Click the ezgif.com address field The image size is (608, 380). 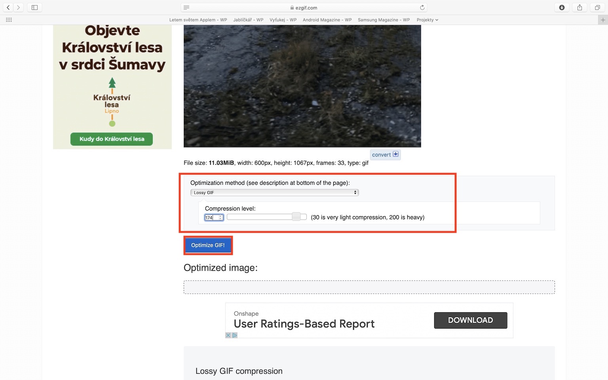(304, 8)
